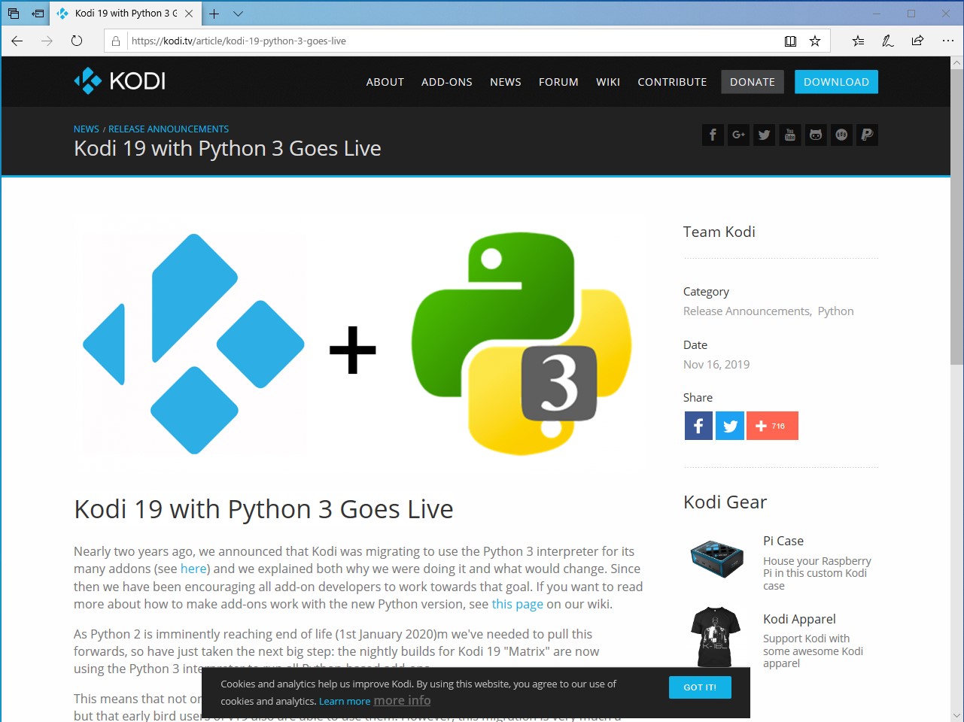Image resolution: width=964 pixels, height=722 pixels.
Task: Share the article via the blue Twitter button
Action: tap(729, 426)
